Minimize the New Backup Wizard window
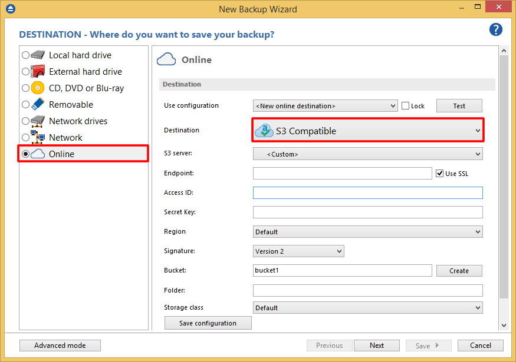This screenshot has height=362, width=516. pyautogui.click(x=462, y=7)
